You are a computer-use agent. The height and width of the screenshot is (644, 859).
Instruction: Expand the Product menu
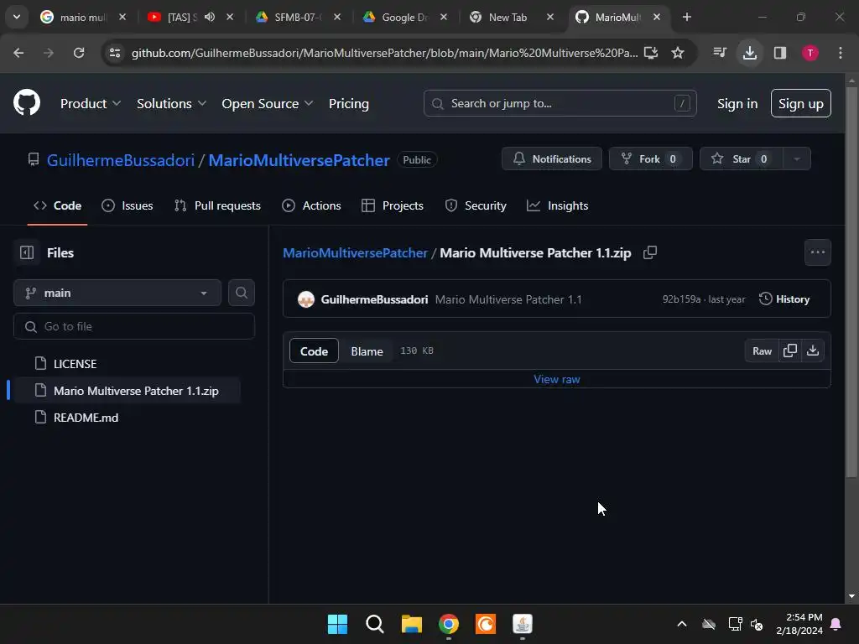[x=91, y=103]
